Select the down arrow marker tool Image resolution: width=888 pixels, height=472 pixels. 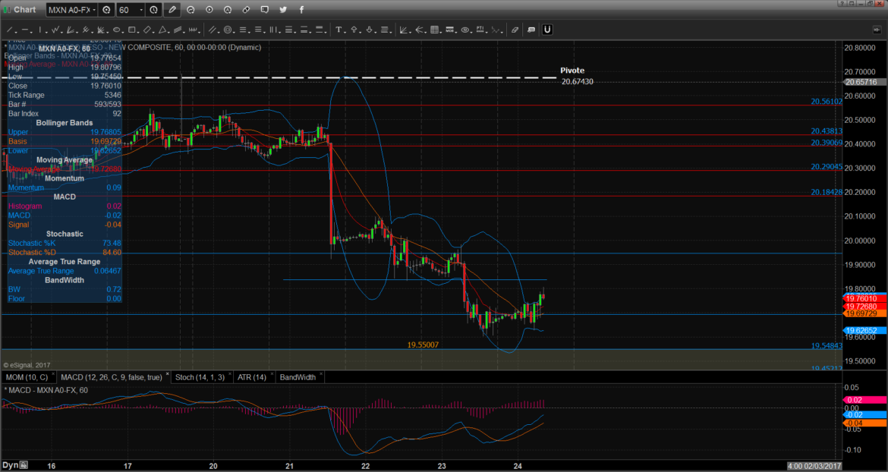point(370,30)
